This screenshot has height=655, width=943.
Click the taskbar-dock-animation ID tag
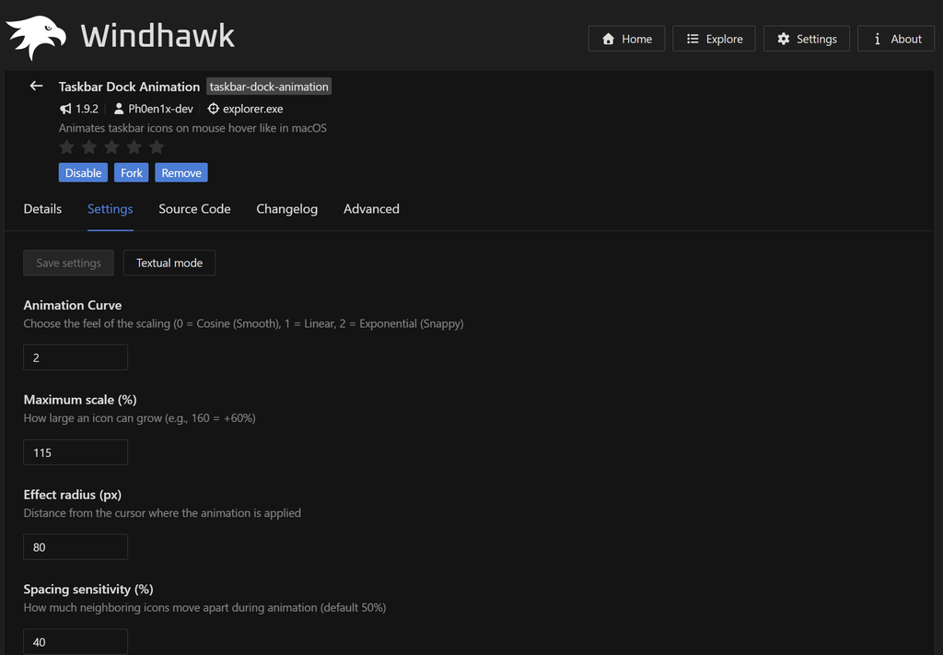click(269, 87)
